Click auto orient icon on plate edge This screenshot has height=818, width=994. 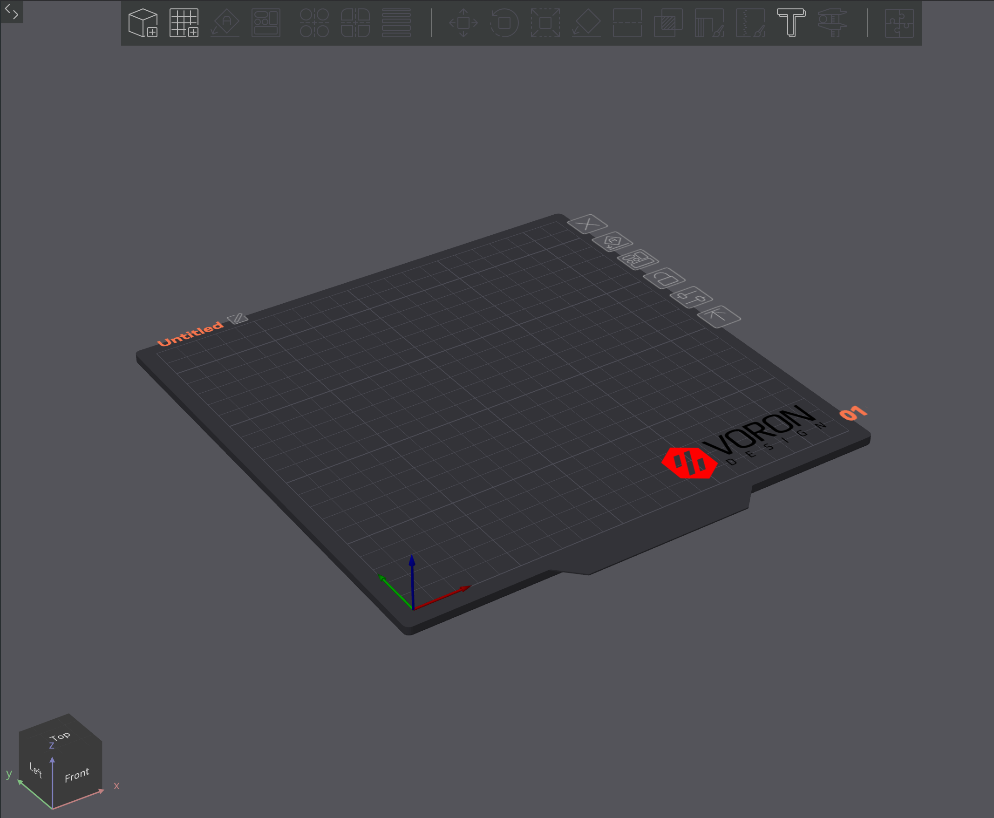(x=613, y=242)
